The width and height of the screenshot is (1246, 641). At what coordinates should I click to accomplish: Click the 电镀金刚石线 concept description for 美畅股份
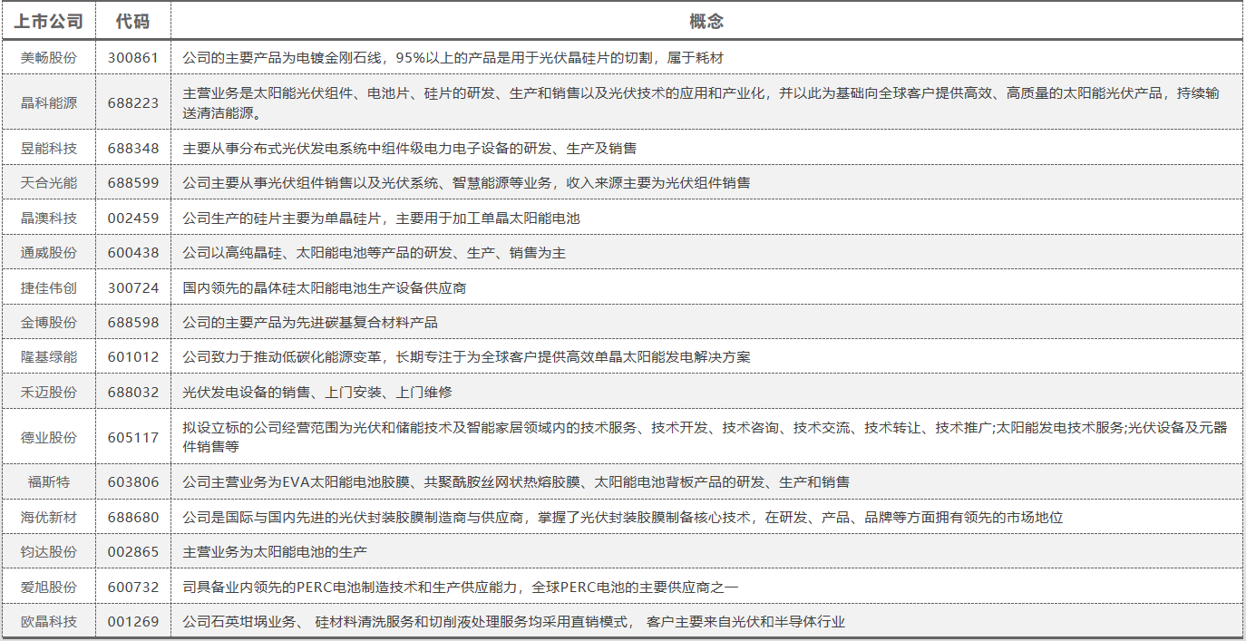coord(453,58)
